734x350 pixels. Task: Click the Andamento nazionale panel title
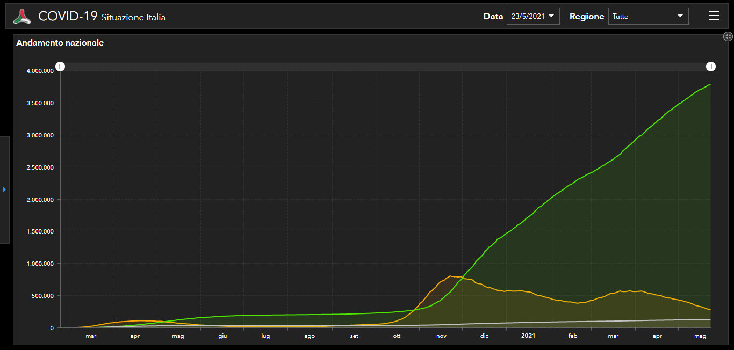click(x=60, y=43)
